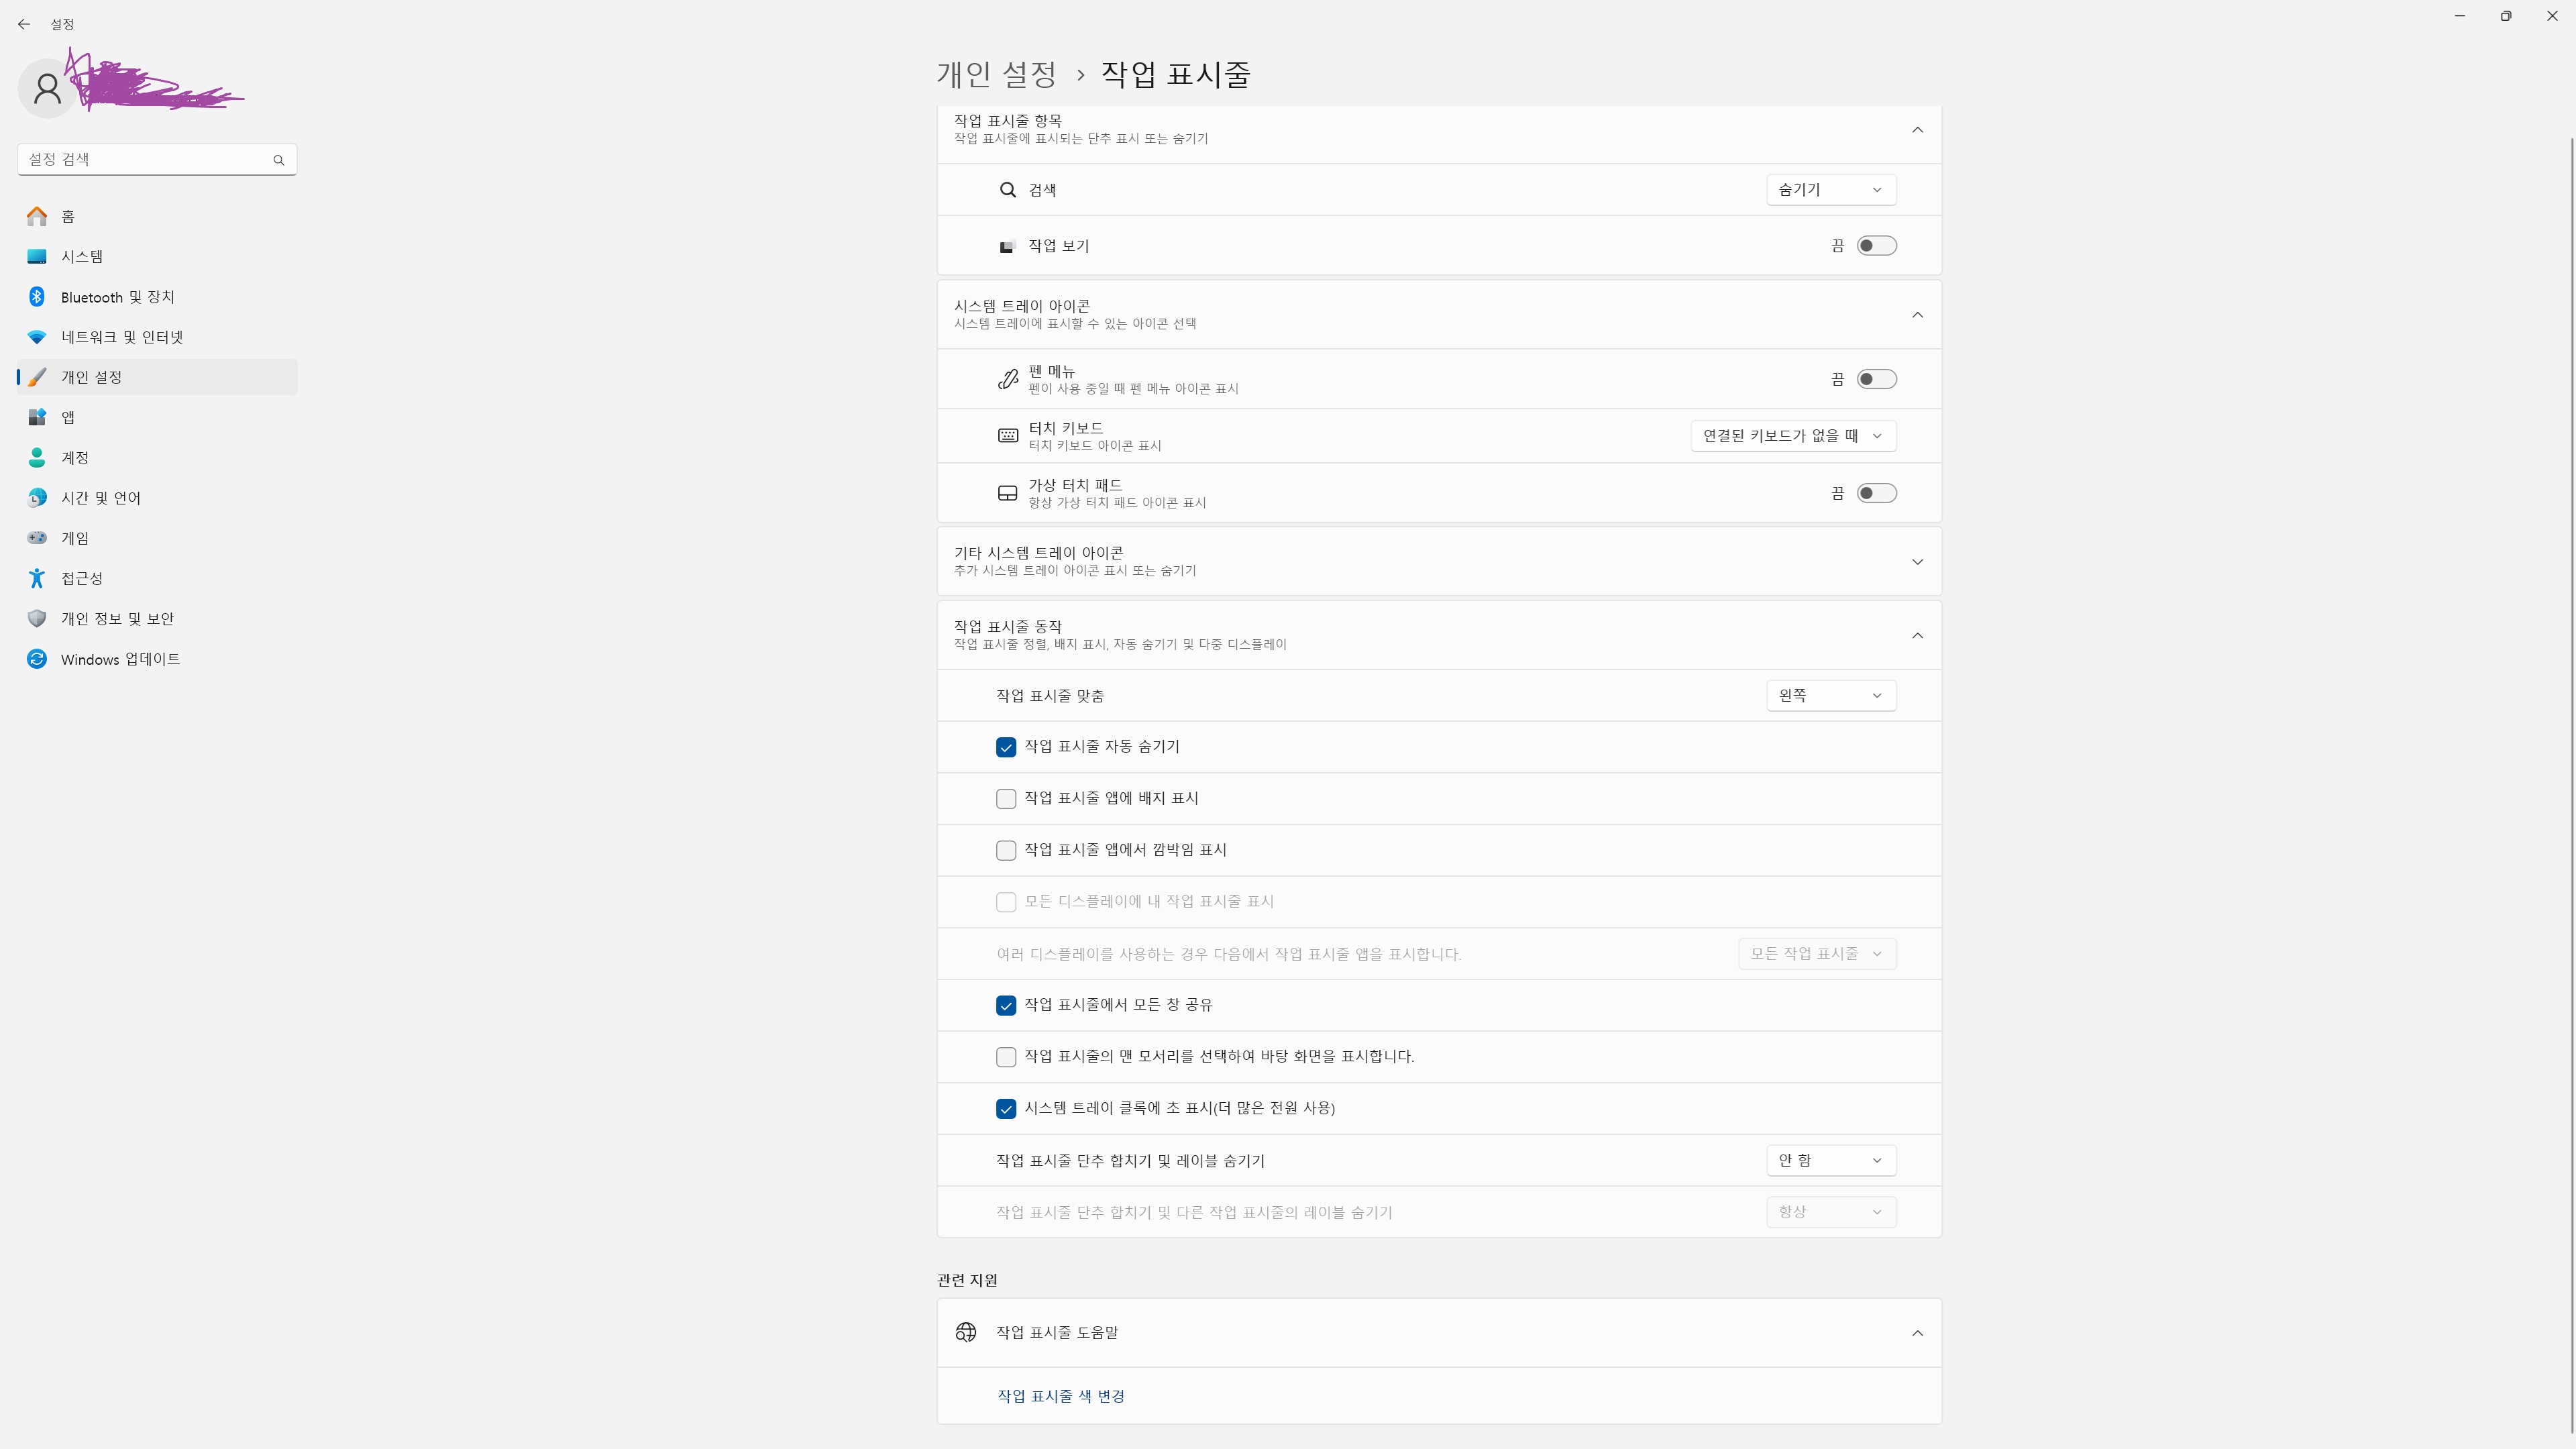Select the 개인 설정 sidebar item
The height and width of the screenshot is (1449, 2576).
(x=157, y=377)
